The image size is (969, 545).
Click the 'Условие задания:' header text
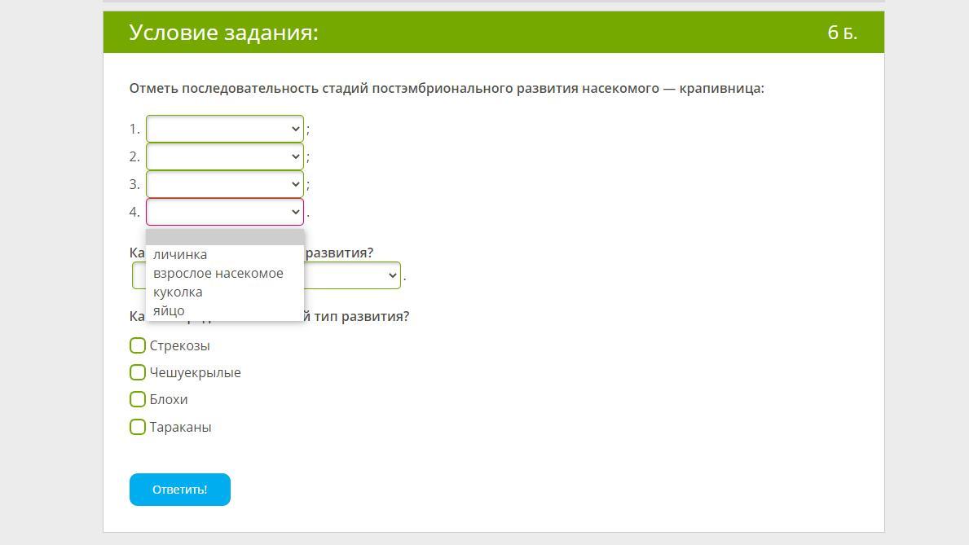pos(224,32)
